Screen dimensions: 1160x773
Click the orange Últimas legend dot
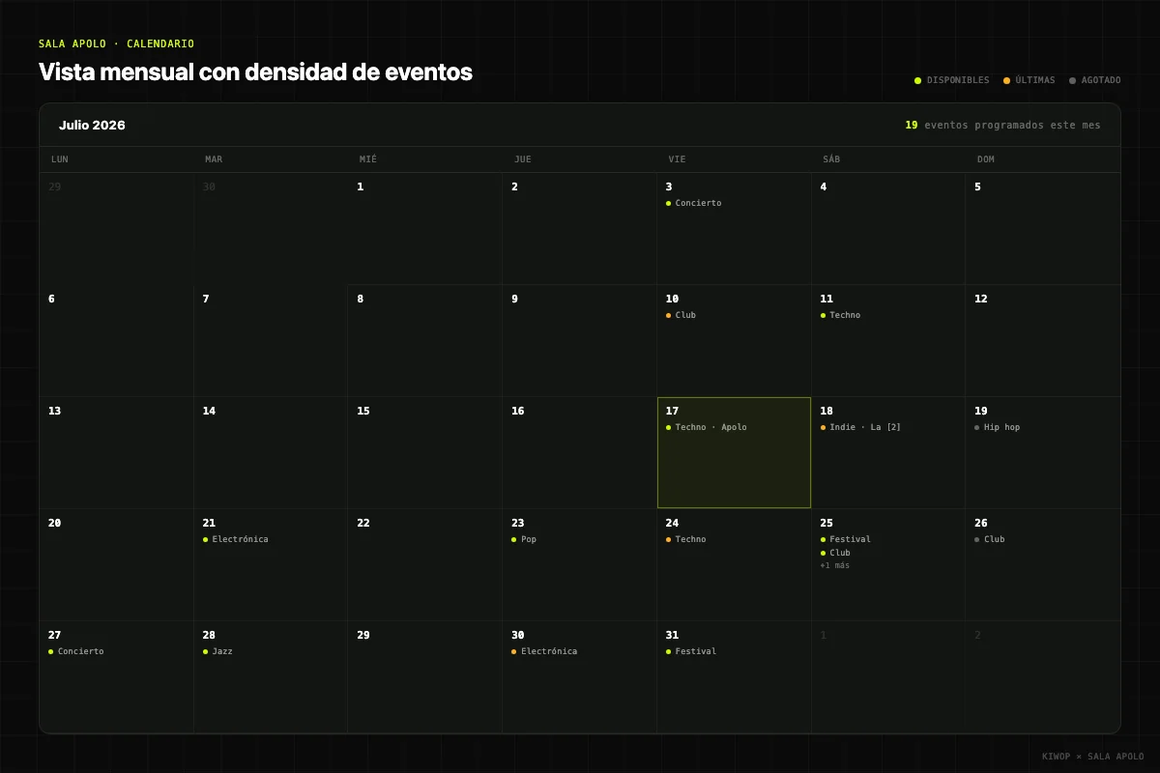point(1006,80)
